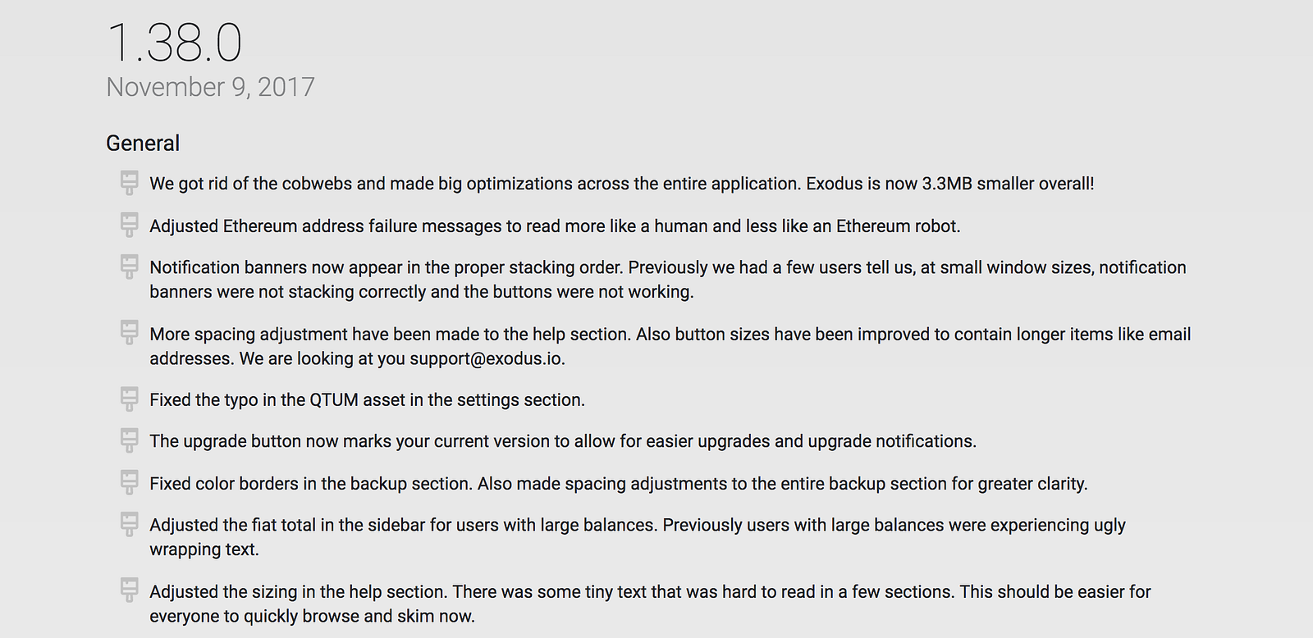Click the ugly wrapping text changelog line

pos(638,537)
